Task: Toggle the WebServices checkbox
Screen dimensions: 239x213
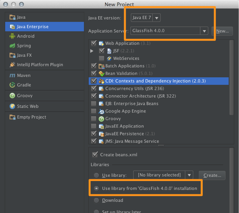Action: tap(102, 58)
